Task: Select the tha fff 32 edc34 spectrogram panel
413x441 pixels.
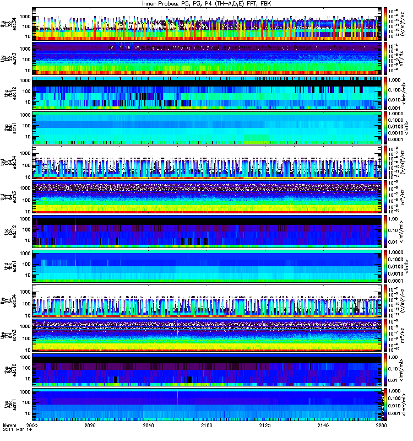Action: pyautogui.click(x=207, y=24)
